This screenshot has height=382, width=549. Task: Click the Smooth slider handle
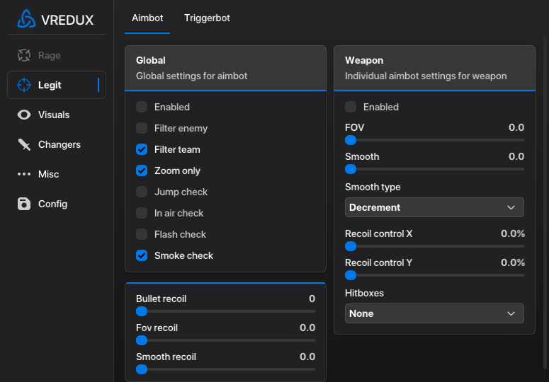[351, 169]
